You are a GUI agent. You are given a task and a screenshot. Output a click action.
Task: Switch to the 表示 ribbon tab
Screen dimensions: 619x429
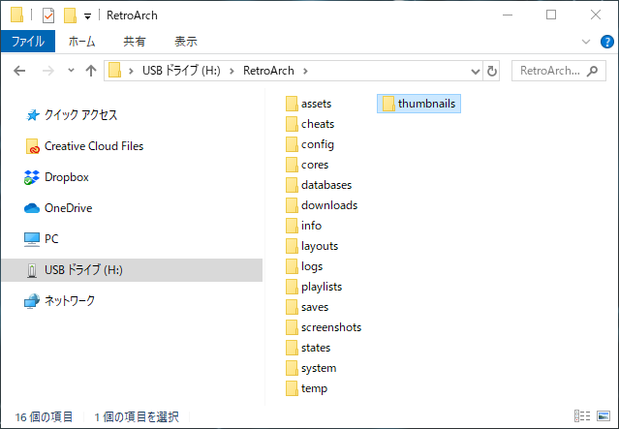[186, 41]
